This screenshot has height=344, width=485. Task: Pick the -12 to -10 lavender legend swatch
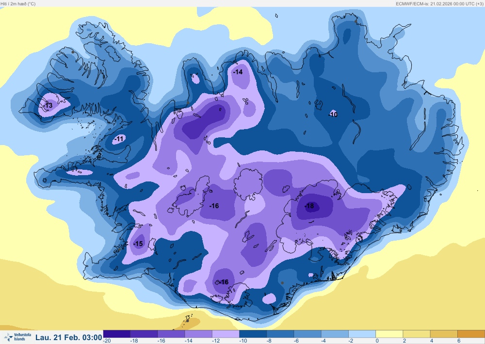[x=226, y=334]
